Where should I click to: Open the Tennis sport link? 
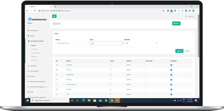69,70
